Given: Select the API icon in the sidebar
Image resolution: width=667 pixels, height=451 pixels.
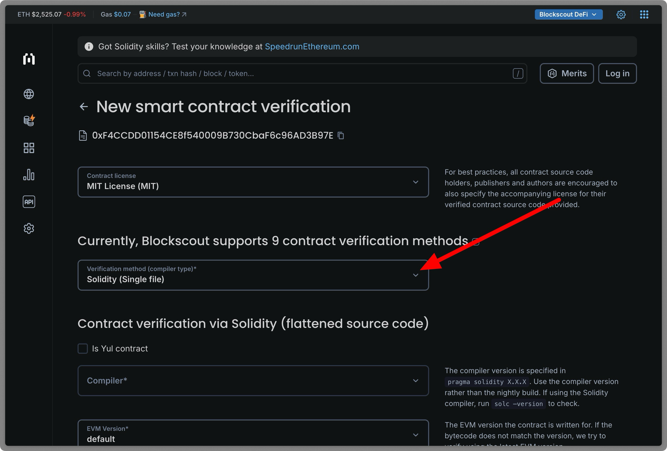Looking at the screenshot, I should click(29, 201).
